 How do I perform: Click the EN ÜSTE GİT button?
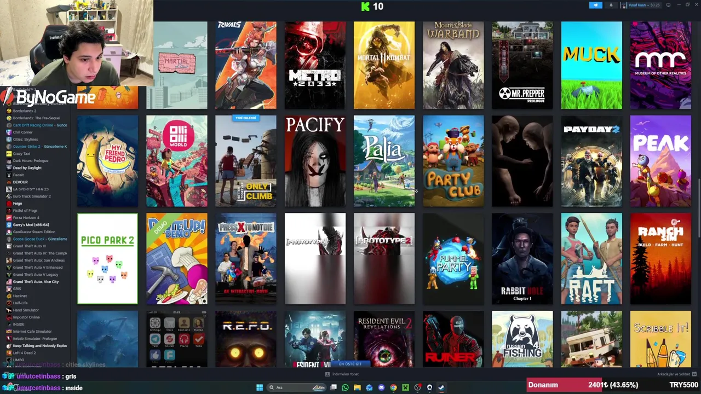(350, 364)
